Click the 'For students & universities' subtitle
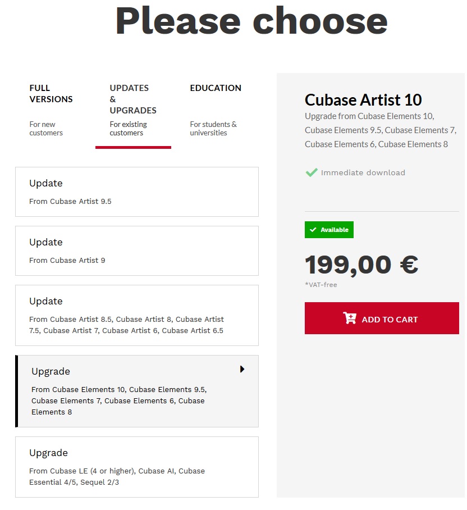The image size is (467, 510). click(x=213, y=129)
